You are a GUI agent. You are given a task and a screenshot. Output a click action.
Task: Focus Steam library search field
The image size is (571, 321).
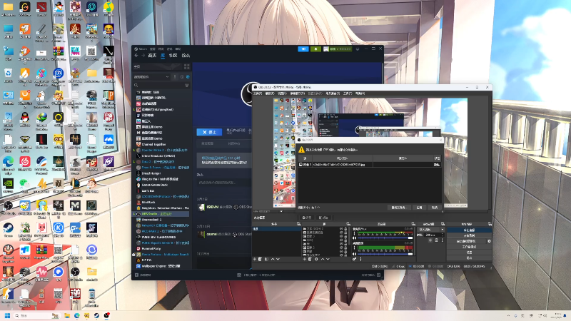point(159,86)
